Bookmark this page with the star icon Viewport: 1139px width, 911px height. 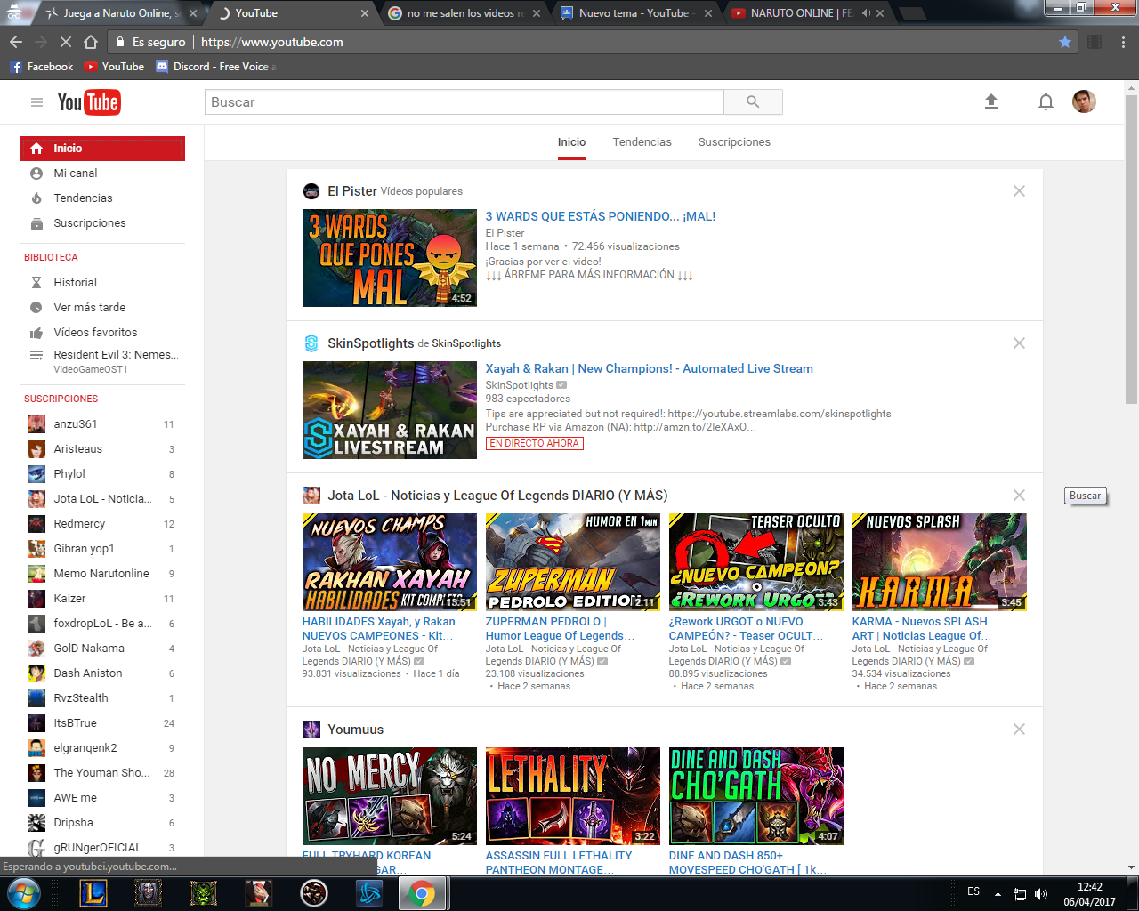pos(1065,42)
